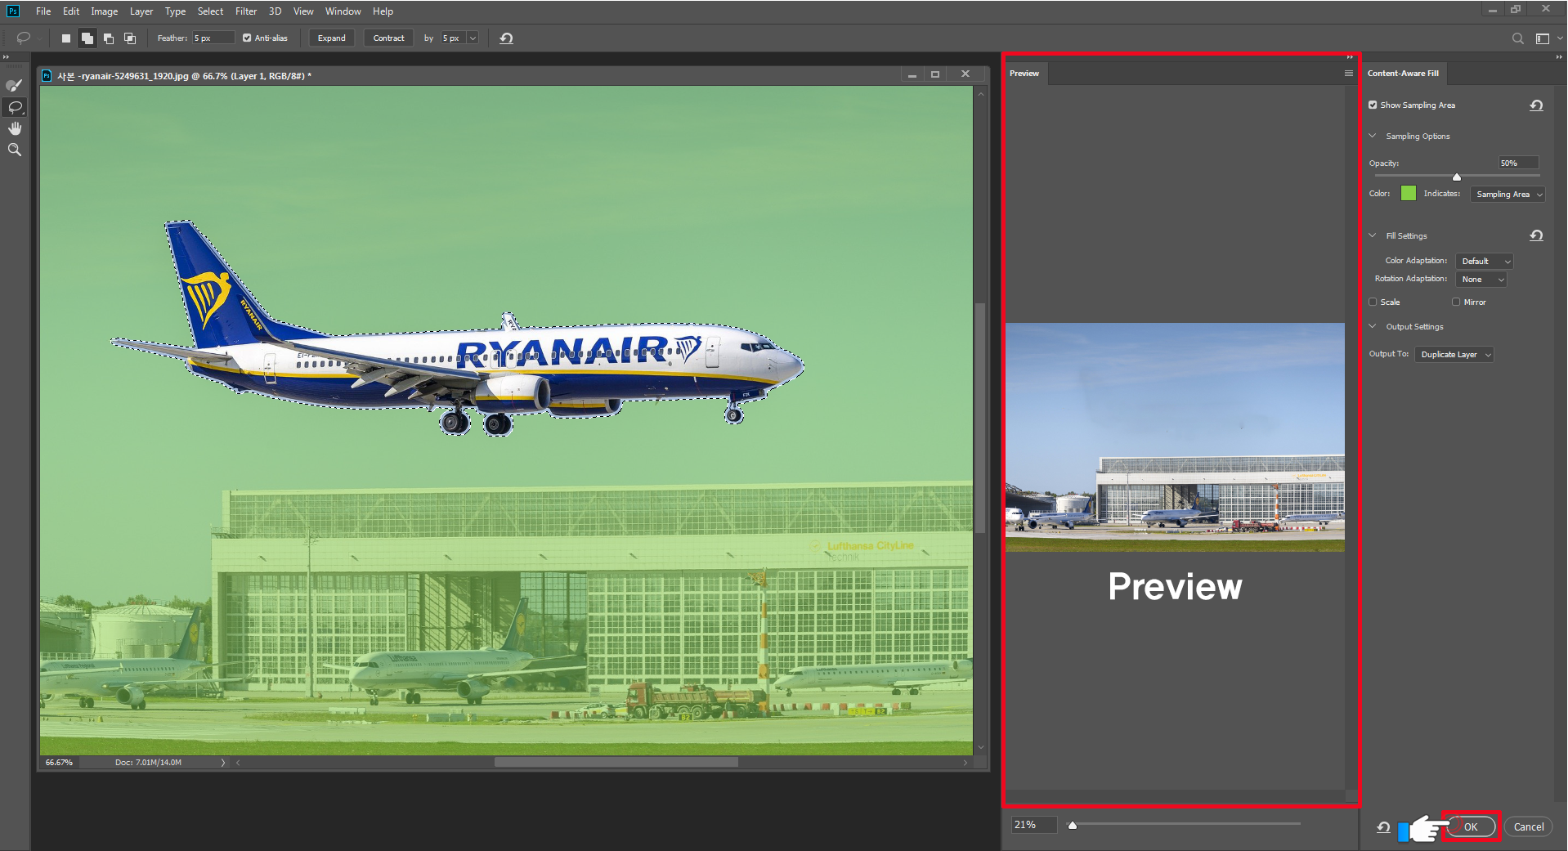The image size is (1568, 851).
Task: Reset selection using options bar reset icon
Action: [x=506, y=38]
